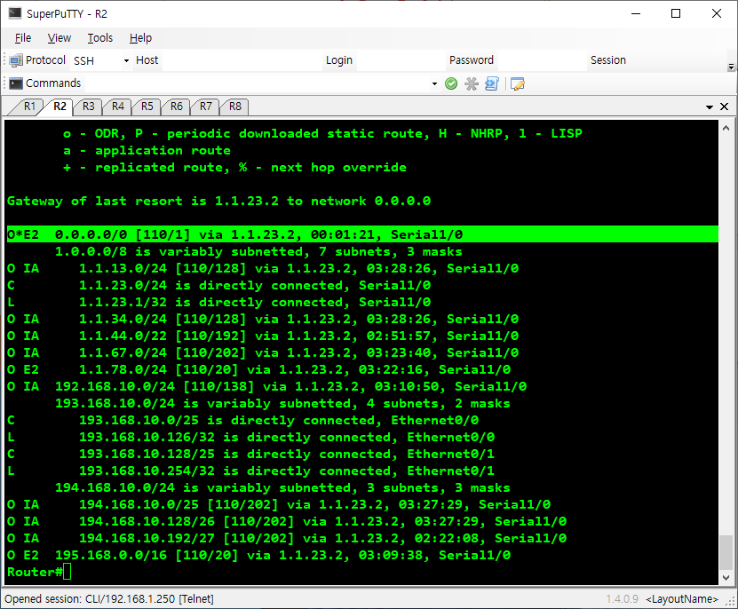Switch to the R4 tab

[117, 107]
